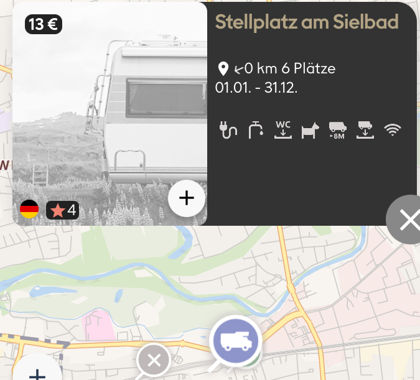Click the fresh water tap icon
420x380 pixels.
click(255, 131)
